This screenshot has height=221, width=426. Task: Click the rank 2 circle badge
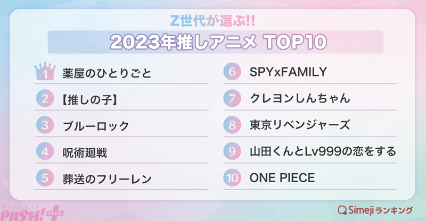46,99
